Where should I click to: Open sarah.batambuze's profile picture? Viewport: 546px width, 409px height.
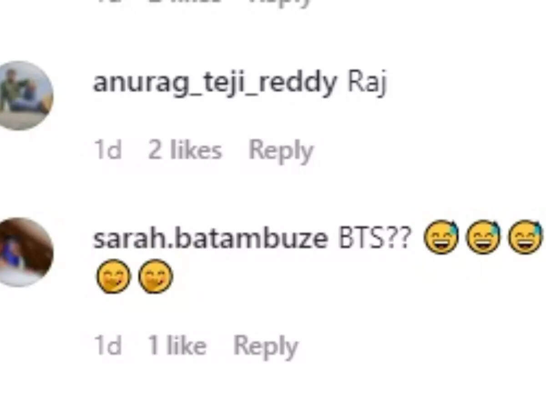(x=26, y=252)
